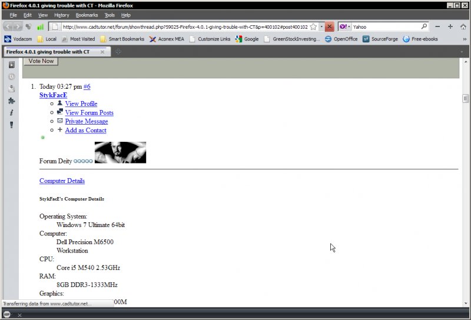Screen dimensions: 471x320
Task: Click the search magnifier icon in the Yahoo box
Action: point(424,26)
